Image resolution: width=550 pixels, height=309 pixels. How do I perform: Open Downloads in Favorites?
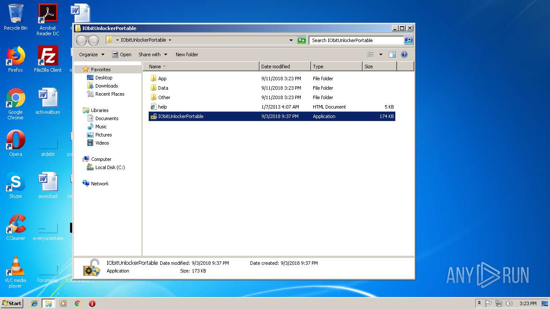(107, 86)
